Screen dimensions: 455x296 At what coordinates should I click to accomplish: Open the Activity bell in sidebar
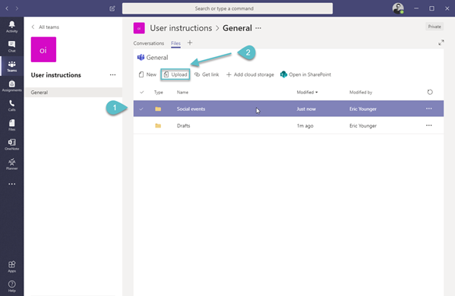(11, 27)
